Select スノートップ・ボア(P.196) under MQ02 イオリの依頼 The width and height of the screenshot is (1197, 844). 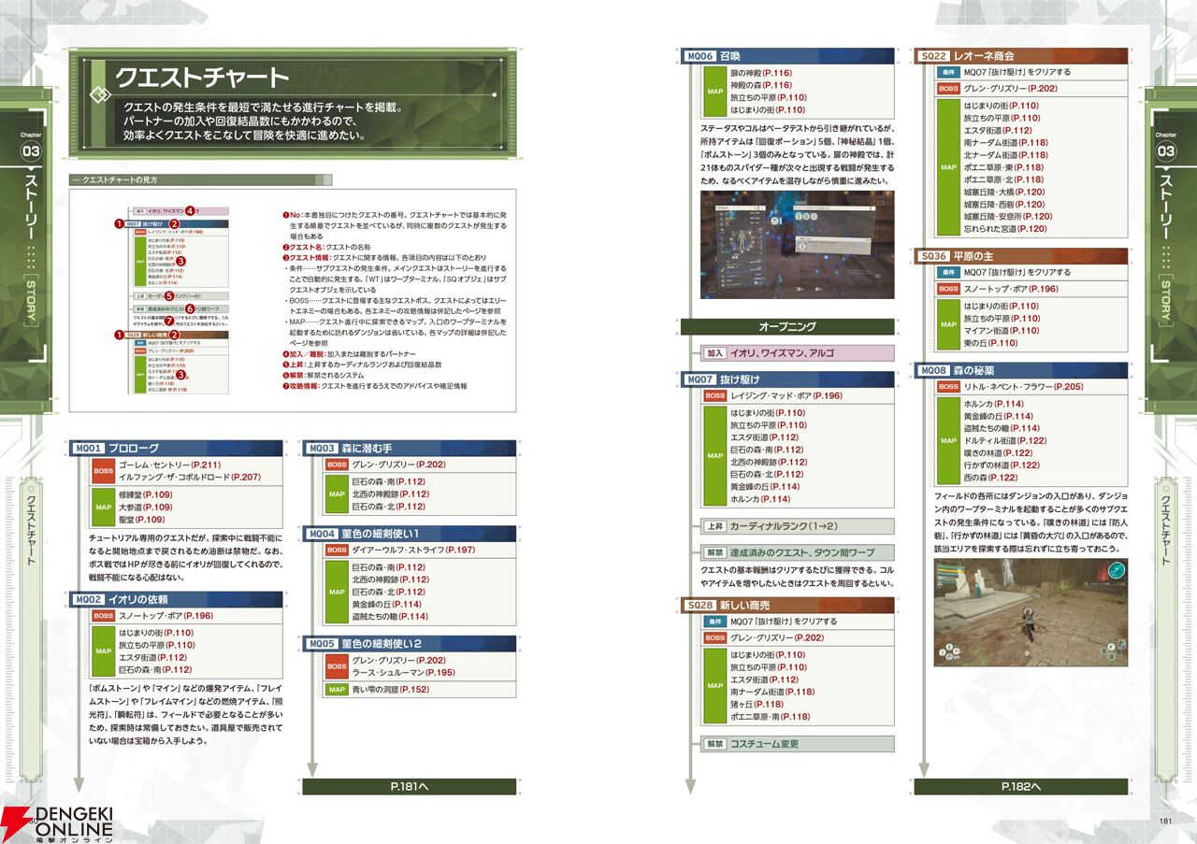click(x=166, y=616)
